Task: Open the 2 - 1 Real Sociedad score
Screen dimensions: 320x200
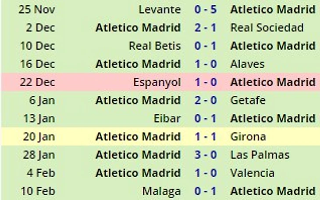Action: tap(206, 28)
